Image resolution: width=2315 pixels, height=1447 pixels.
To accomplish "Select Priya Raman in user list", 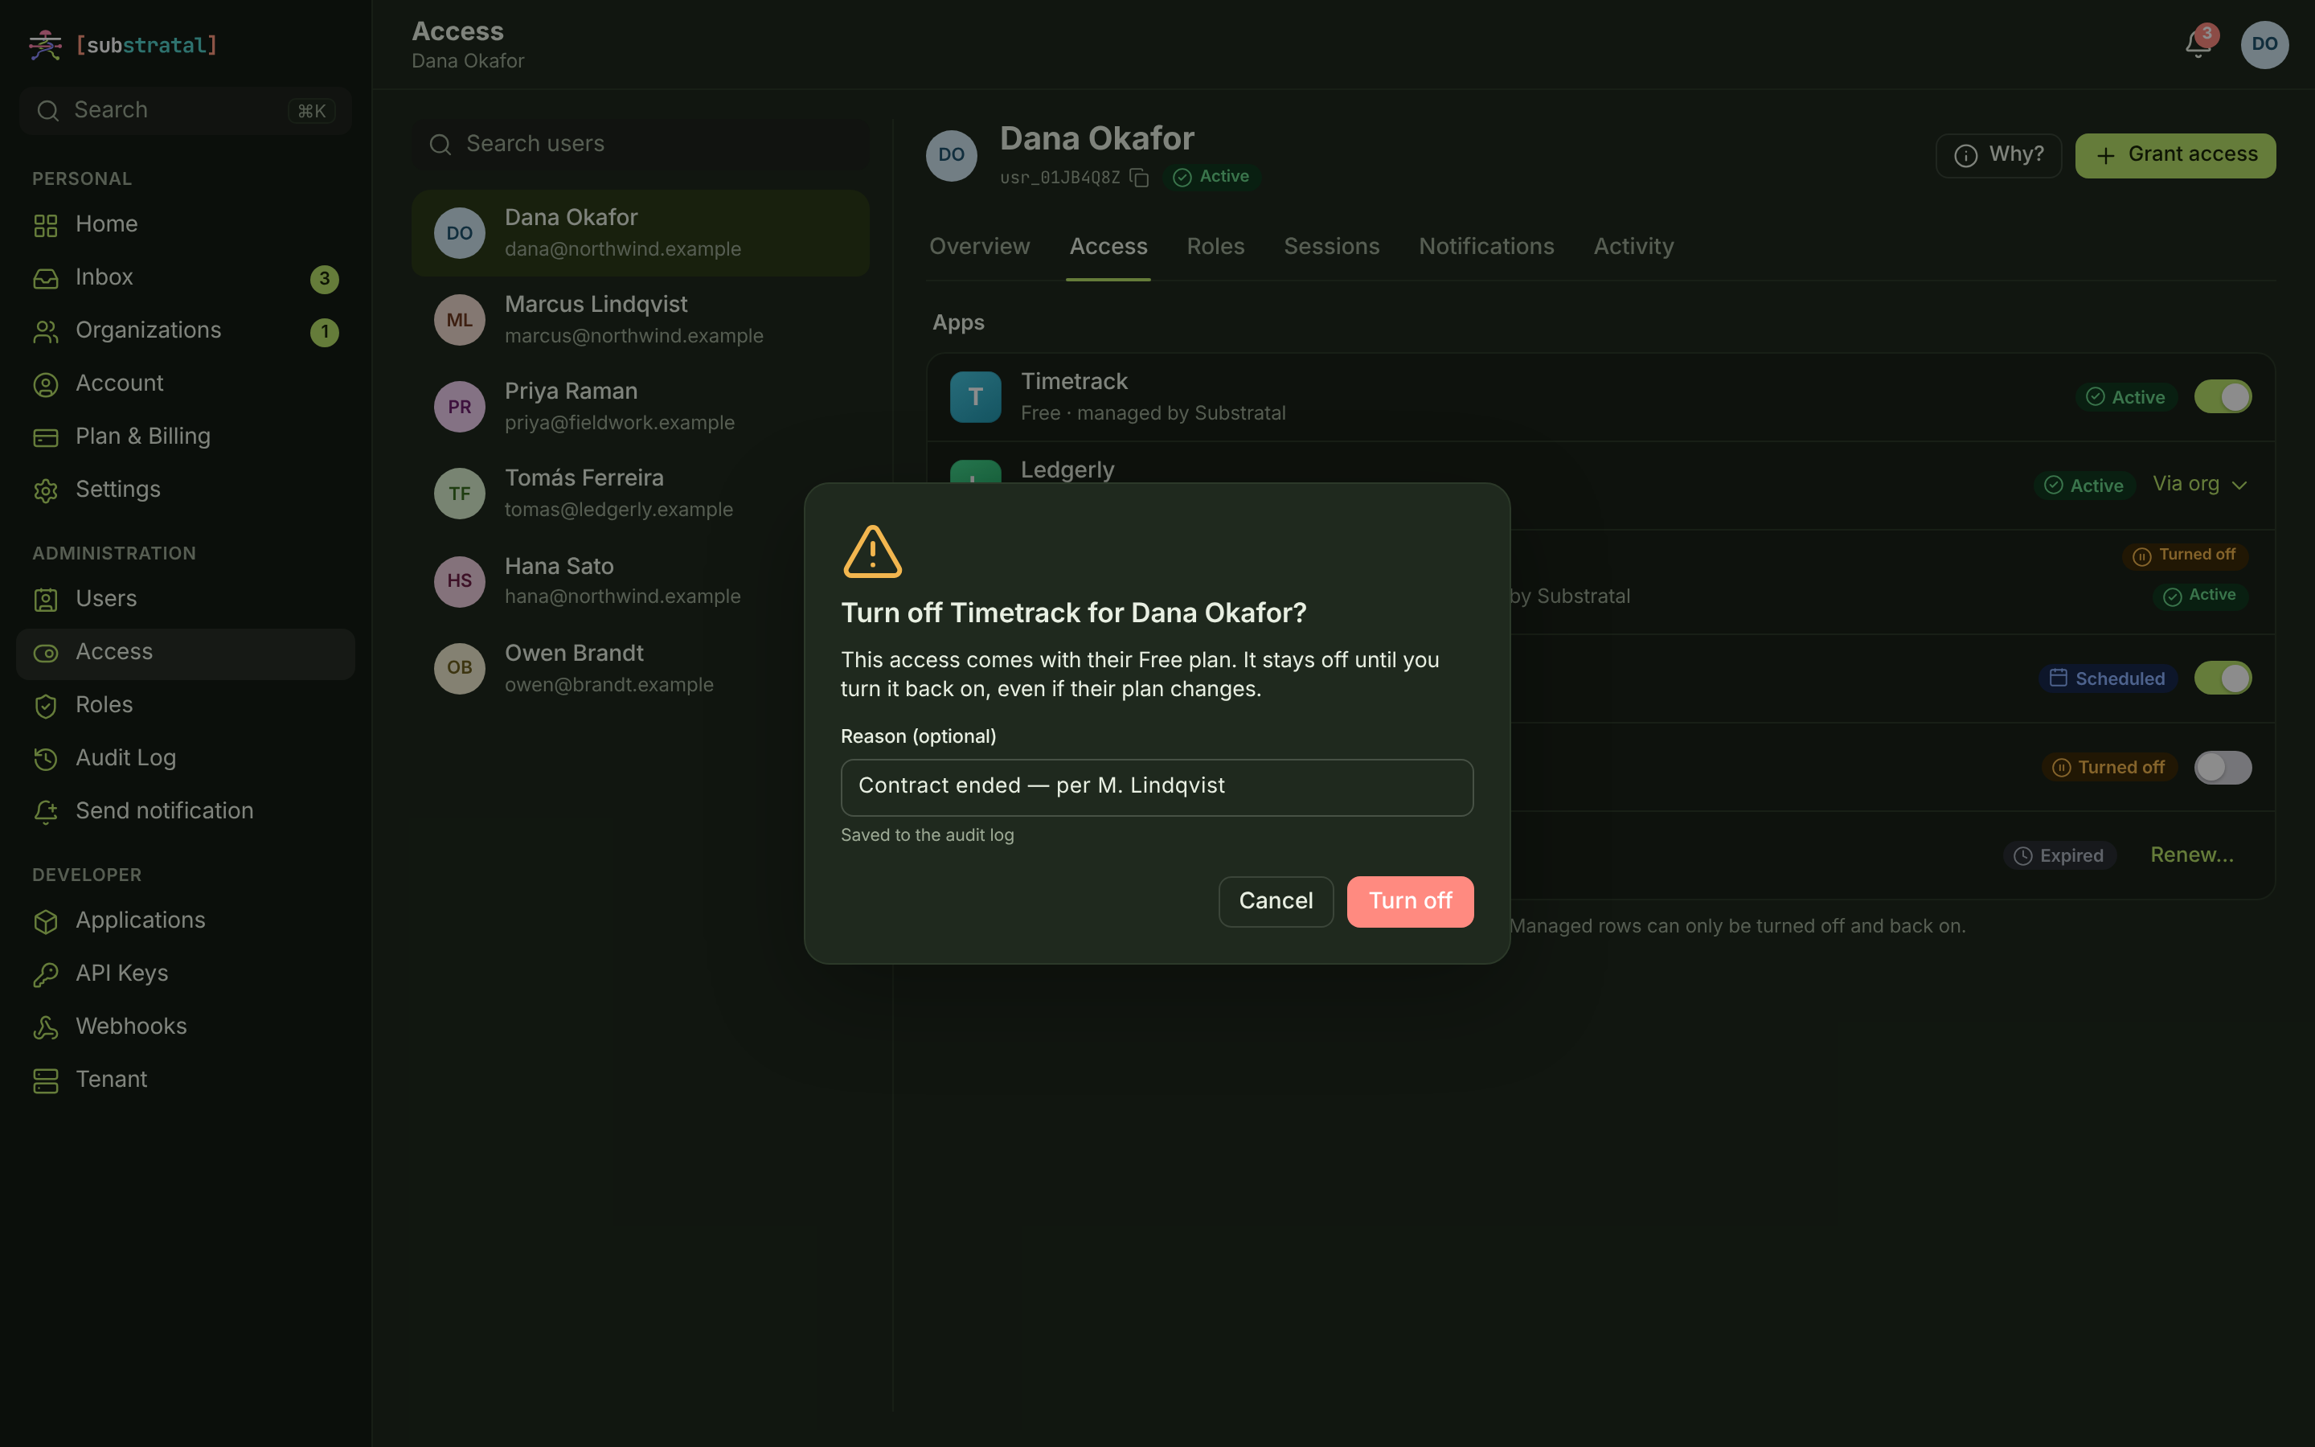I will (640, 407).
